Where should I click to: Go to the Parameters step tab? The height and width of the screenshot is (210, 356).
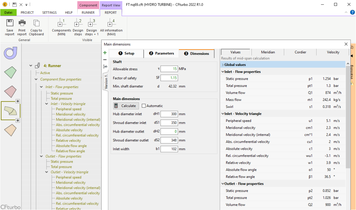click(161, 53)
